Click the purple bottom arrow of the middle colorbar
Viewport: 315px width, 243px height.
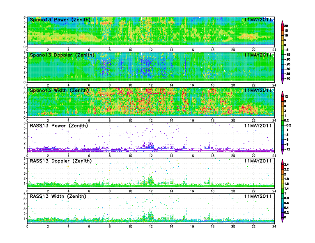pyautogui.click(x=282, y=152)
